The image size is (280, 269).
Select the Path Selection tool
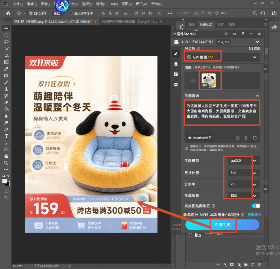click(x=6, y=143)
